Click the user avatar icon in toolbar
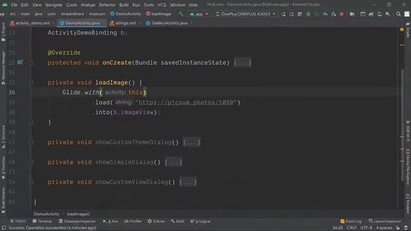The image size is (411, 231). (x=407, y=14)
